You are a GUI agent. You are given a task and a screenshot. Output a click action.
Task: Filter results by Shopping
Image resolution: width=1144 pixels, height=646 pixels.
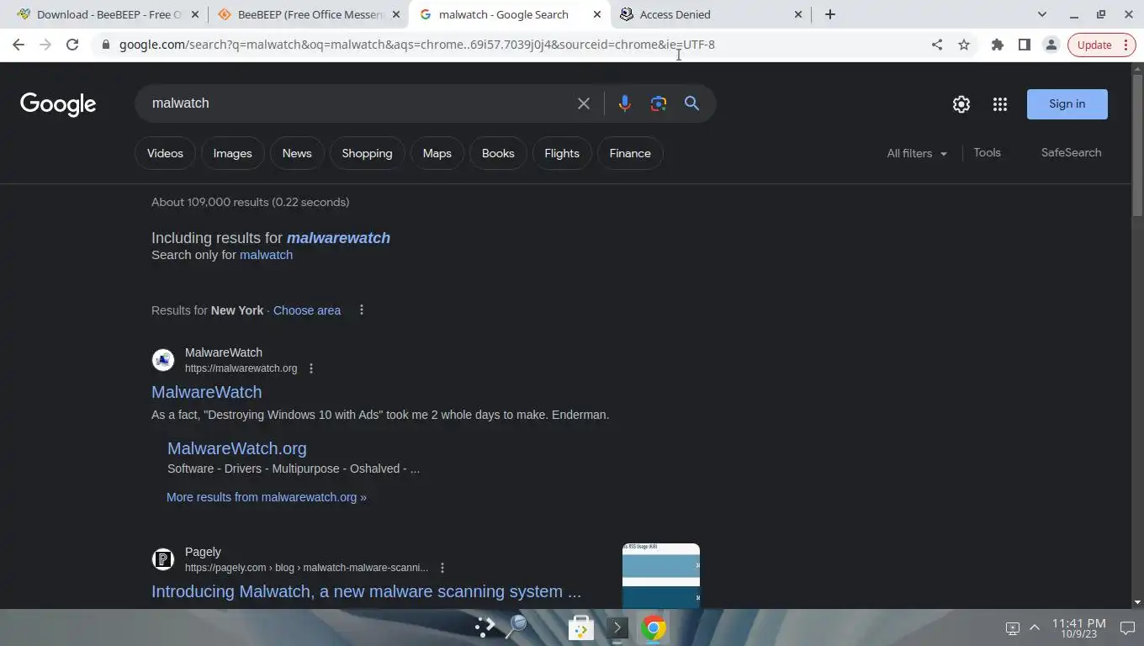(367, 153)
